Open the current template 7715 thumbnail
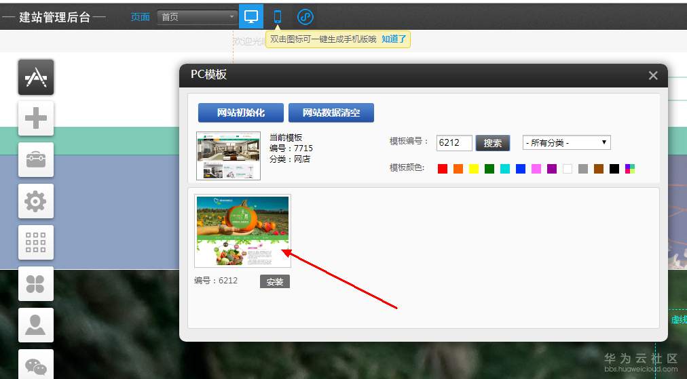 (x=228, y=156)
